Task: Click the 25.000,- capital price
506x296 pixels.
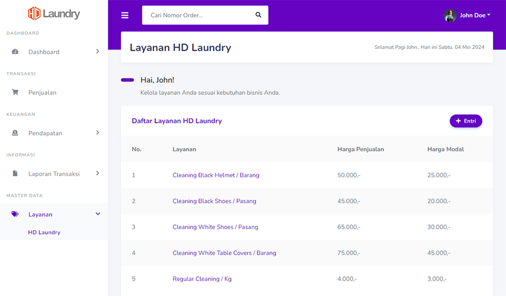Action: coord(439,175)
